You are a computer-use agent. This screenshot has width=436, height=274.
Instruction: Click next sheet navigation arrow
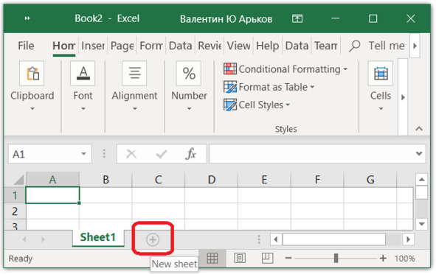(43, 239)
